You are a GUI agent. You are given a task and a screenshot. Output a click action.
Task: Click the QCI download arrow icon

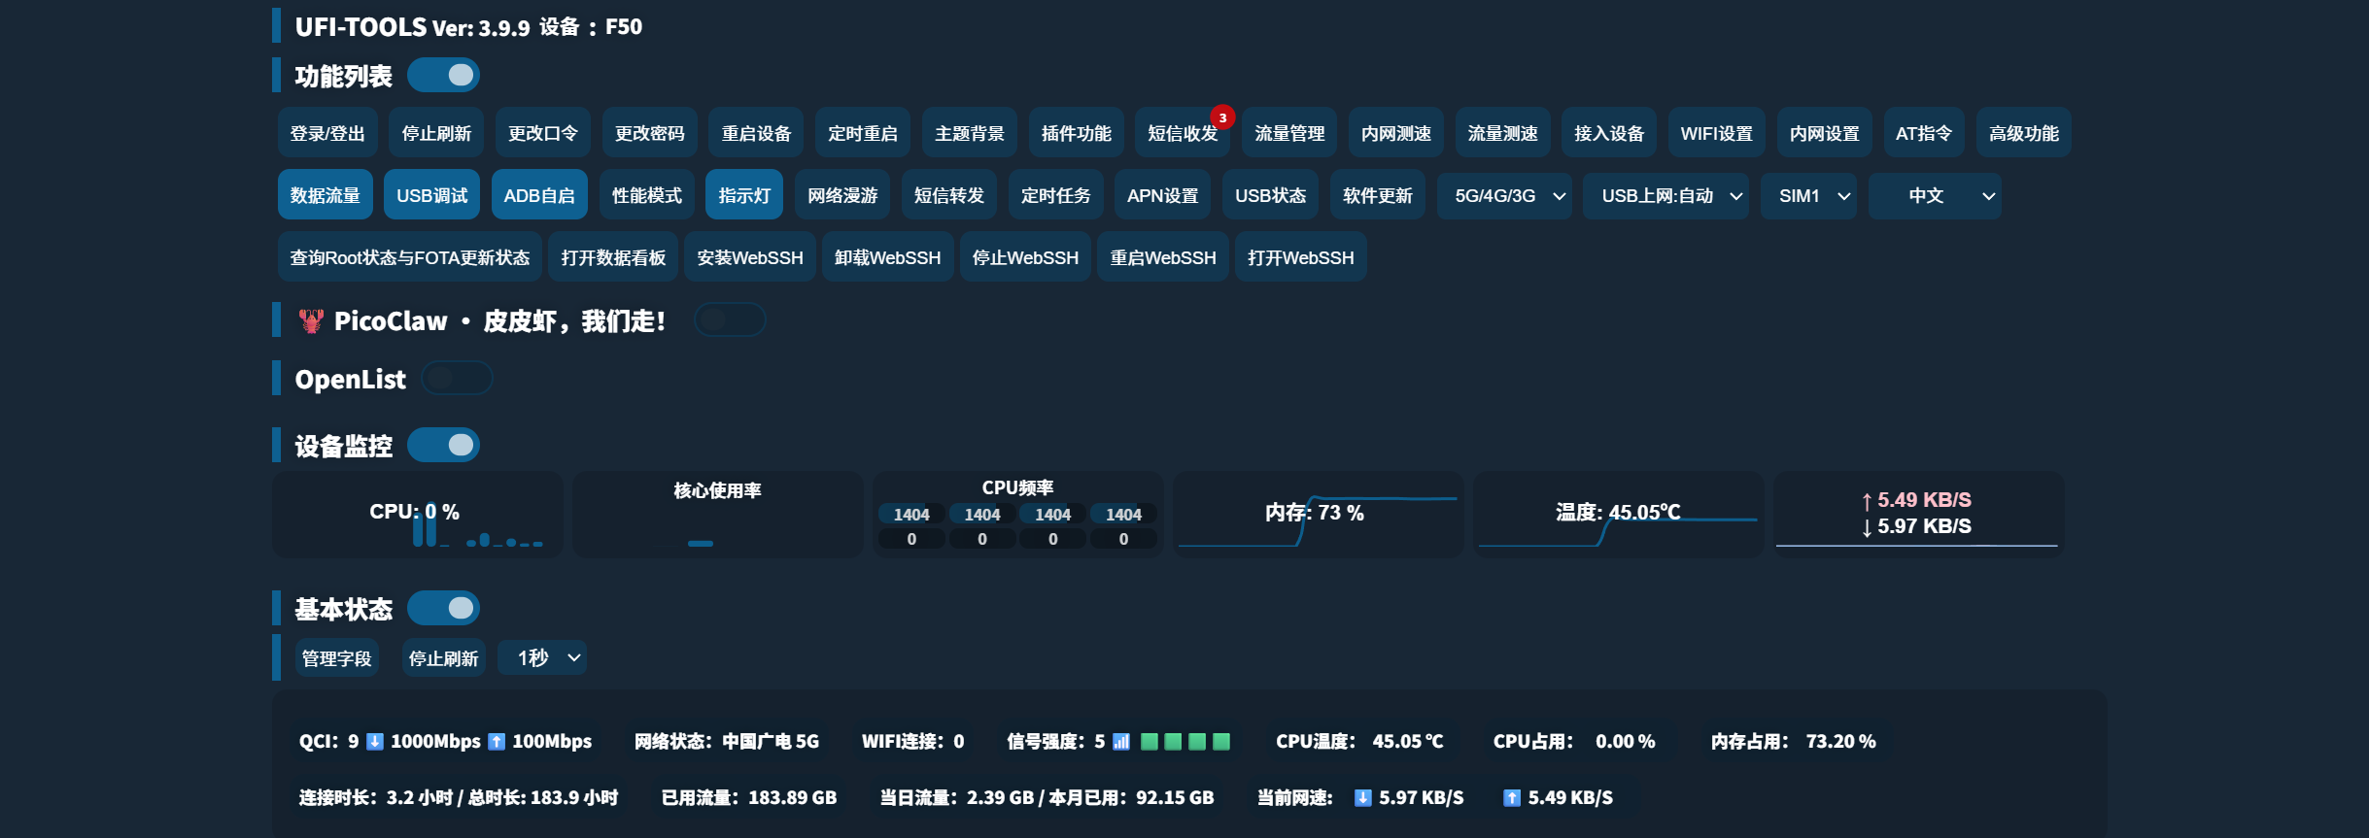coord(375,742)
